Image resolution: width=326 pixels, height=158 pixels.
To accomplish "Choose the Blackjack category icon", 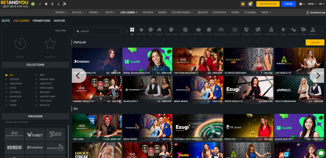I will coord(258,30).
